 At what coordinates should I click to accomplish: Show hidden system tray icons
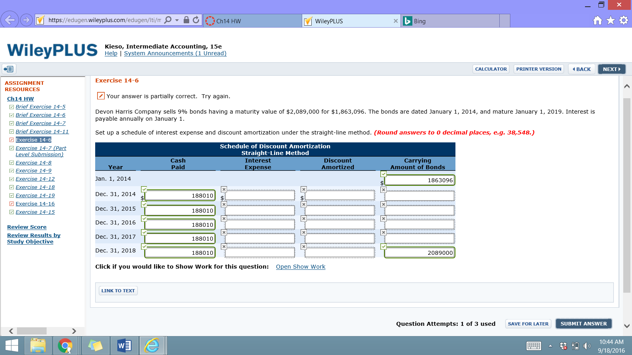click(550, 346)
